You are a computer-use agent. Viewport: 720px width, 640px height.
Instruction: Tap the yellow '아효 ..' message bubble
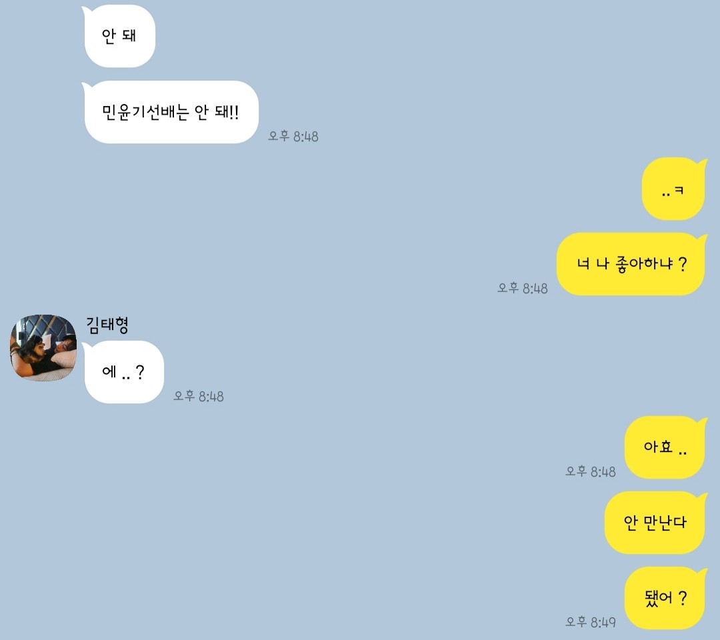[x=665, y=447]
